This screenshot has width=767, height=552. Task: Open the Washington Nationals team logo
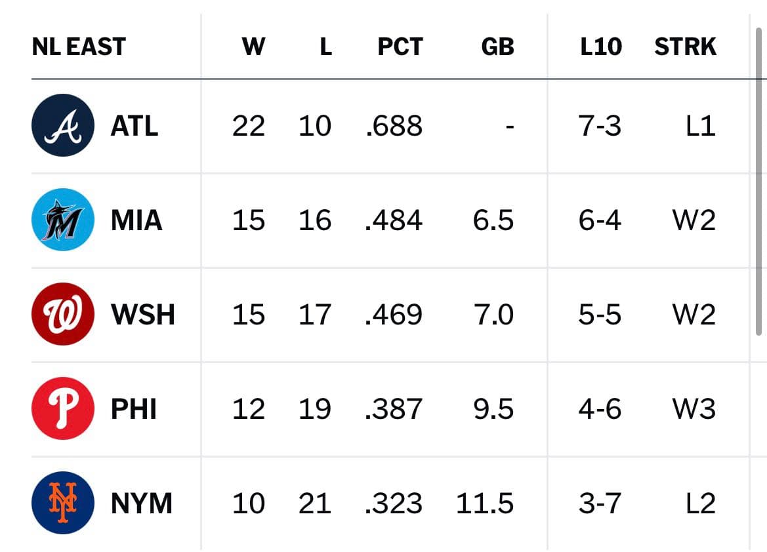[x=62, y=314]
